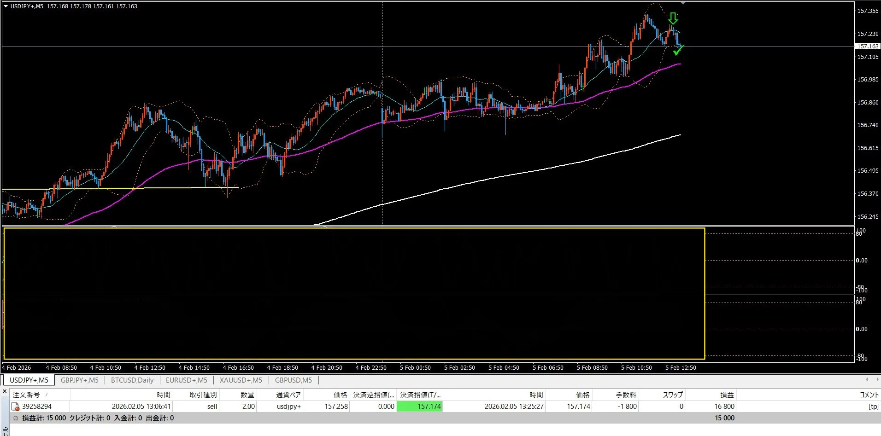Image resolution: width=881 pixels, height=436 pixels.
Task: Click the 決済逆指値 column header
Action: pyautogui.click(x=373, y=395)
